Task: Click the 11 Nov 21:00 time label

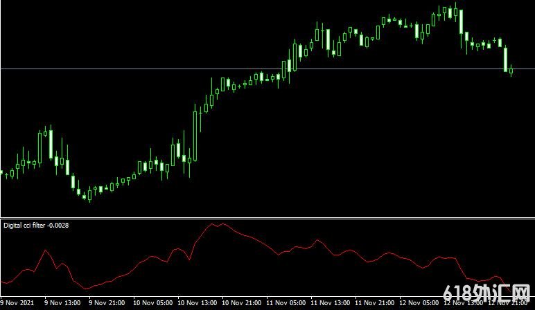Action: point(375,303)
